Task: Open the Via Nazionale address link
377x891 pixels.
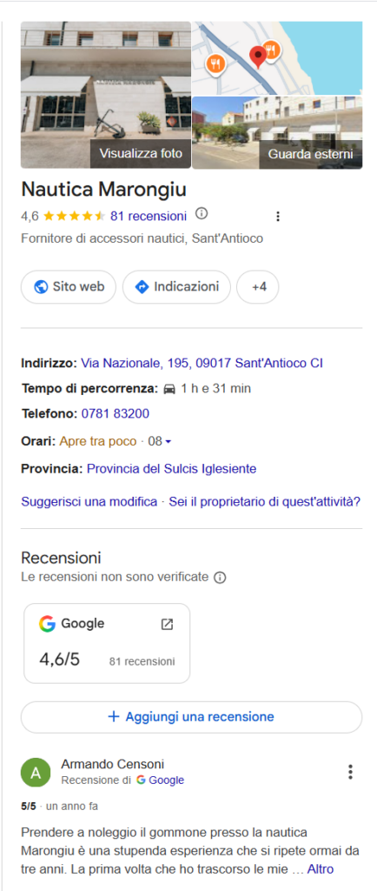Action: click(202, 363)
